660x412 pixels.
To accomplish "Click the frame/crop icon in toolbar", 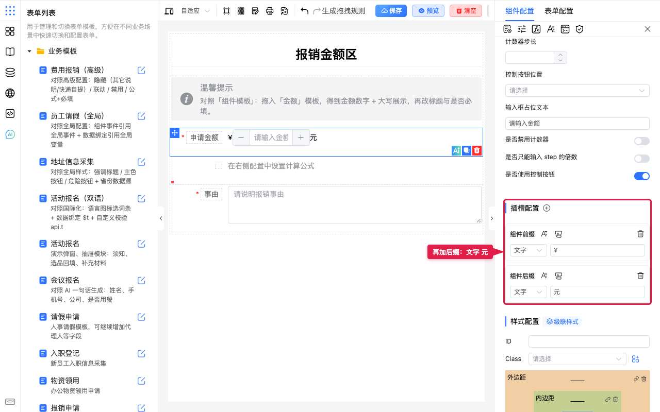I will click(226, 11).
